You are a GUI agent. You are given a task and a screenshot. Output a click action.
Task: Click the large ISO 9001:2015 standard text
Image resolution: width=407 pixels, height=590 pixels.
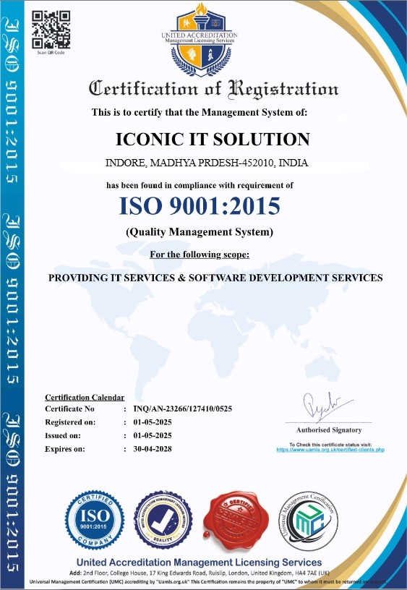[x=200, y=206]
